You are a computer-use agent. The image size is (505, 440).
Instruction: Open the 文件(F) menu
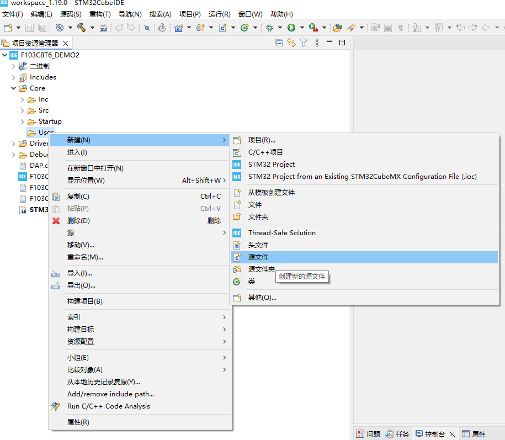tap(13, 14)
